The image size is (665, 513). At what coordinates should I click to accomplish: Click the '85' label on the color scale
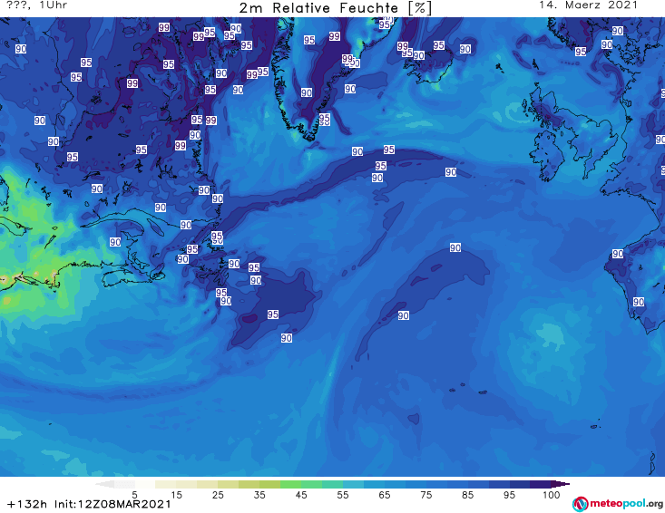click(x=468, y=494)
